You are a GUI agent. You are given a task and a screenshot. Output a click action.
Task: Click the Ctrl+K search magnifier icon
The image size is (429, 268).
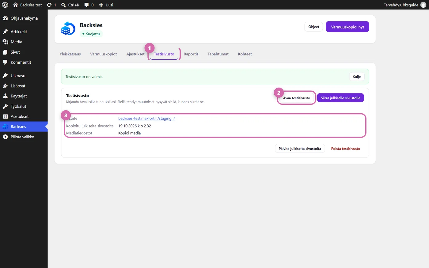point(63,5)
